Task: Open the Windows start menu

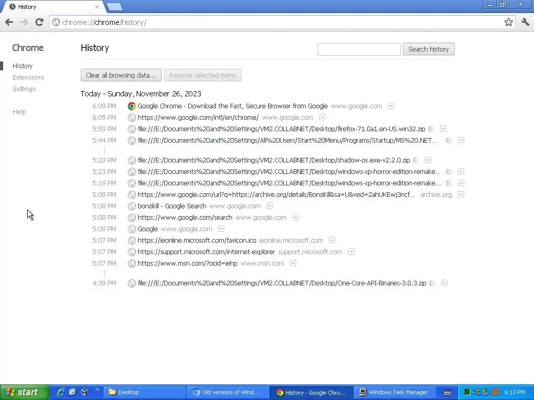Action: coord(25,392)
